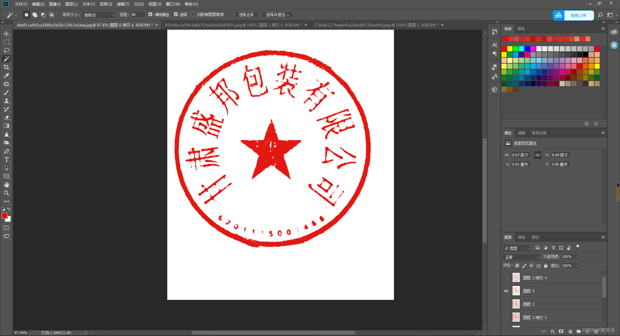Swap foreground and background colors
Image resolution: width=620 pixels, height=336 pixels.
tap(9, 209)
